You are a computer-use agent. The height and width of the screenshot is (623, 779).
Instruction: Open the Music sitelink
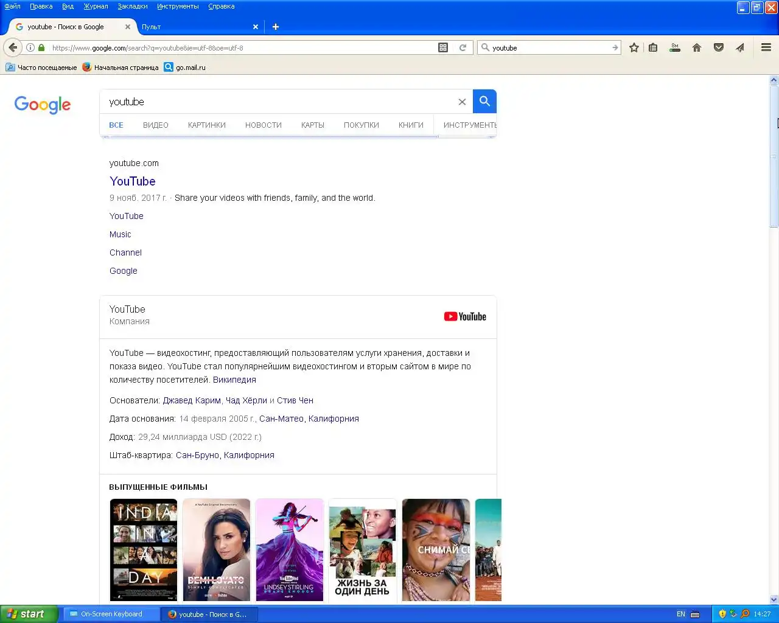(x=121, y=234)
